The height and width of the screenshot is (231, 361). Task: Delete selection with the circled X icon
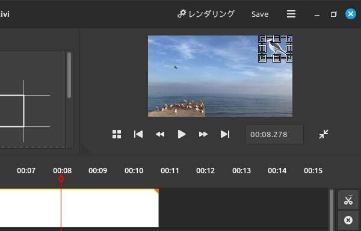[348, 220]
